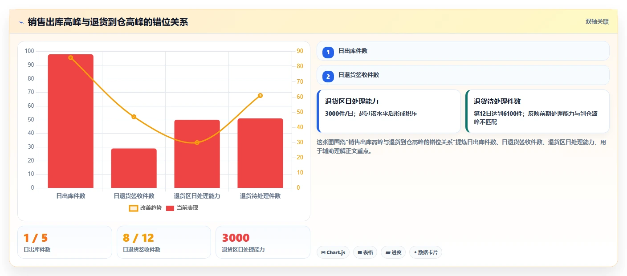Viewport: 627px width, 276px height.
Task: Click the 8 / 12 日退货签收件数 stat card
Action: [x=164, y=242]
